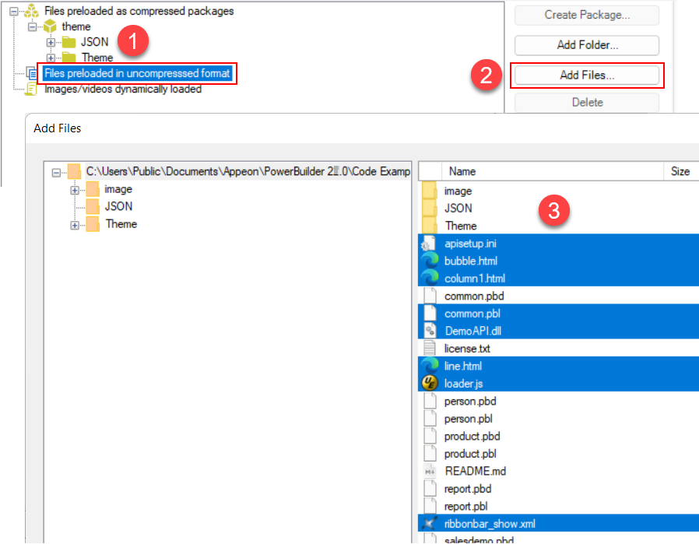Collapse the theme package node
Viewport: 699px width, 544px height.
pos(32,26)
